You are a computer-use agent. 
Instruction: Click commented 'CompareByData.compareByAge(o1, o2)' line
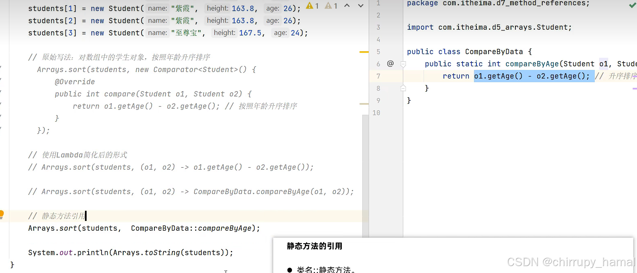click(191, 192)
